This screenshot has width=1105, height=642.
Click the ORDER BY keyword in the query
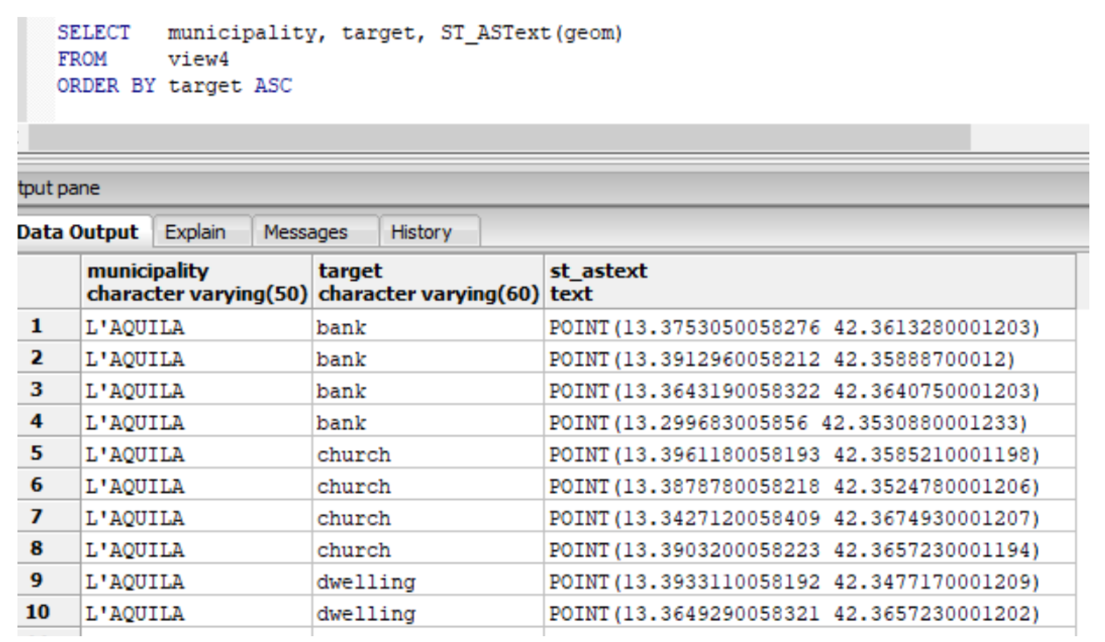(x=106, y=85)
